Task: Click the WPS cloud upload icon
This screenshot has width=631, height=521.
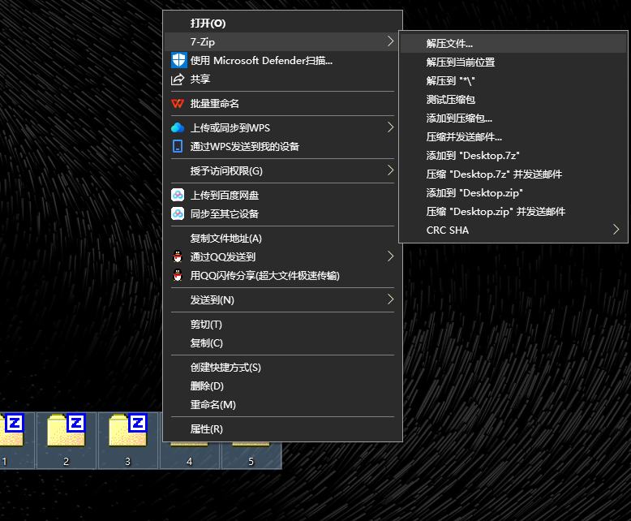Action: click(x=178, y=127)
